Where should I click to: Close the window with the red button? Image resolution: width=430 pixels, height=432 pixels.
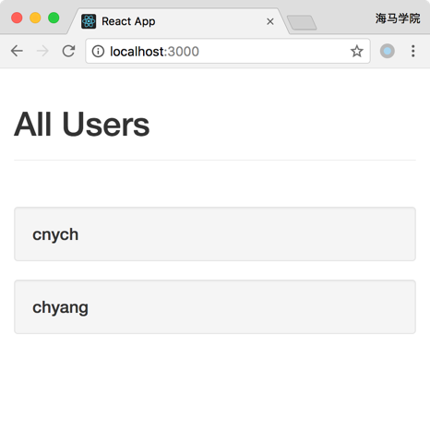click(17, 18)
